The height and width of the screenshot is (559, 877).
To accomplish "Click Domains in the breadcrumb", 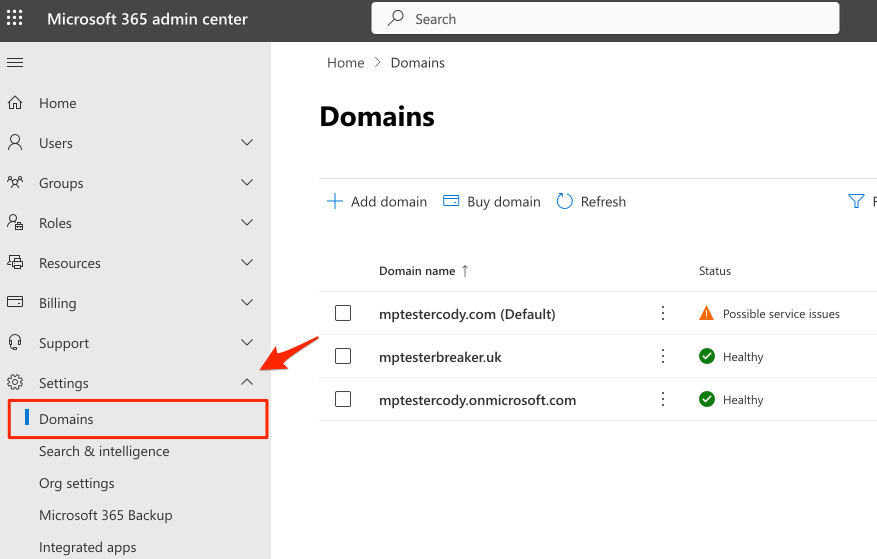I will (x=417, y=62).
